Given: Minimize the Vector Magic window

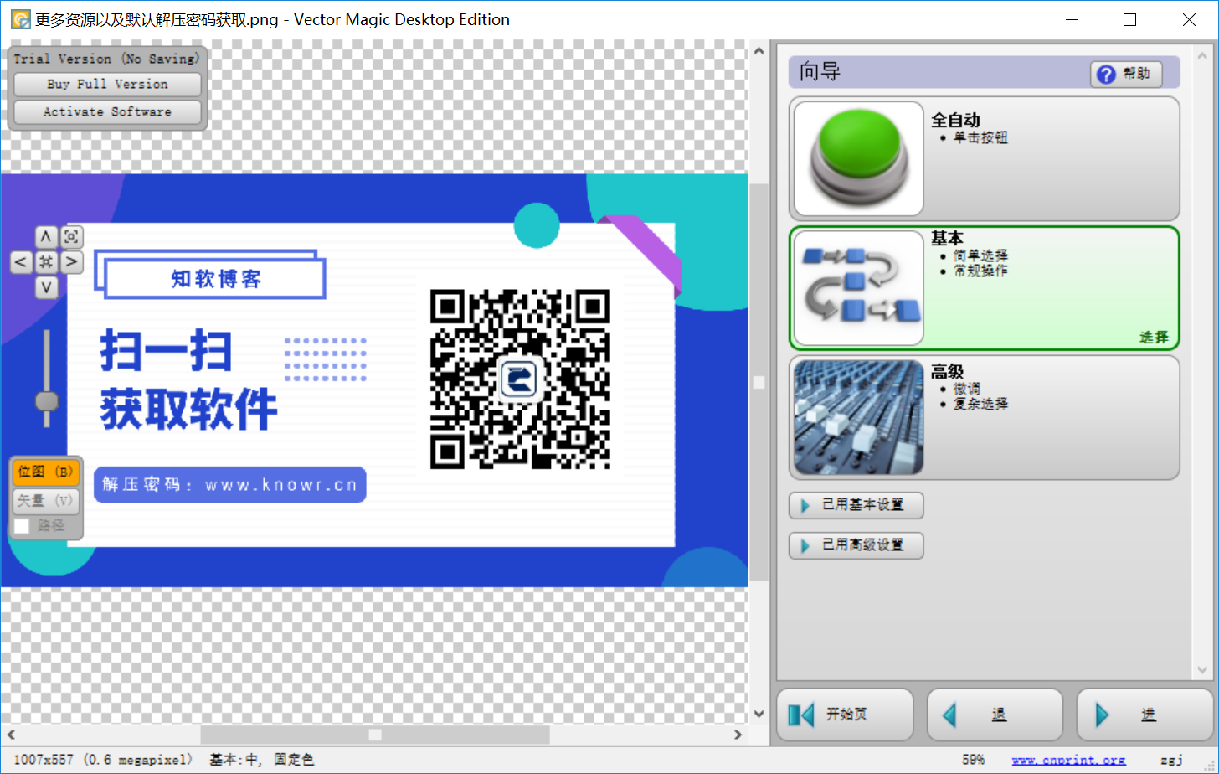Looking at the screenshot, I should (1071, 19).
